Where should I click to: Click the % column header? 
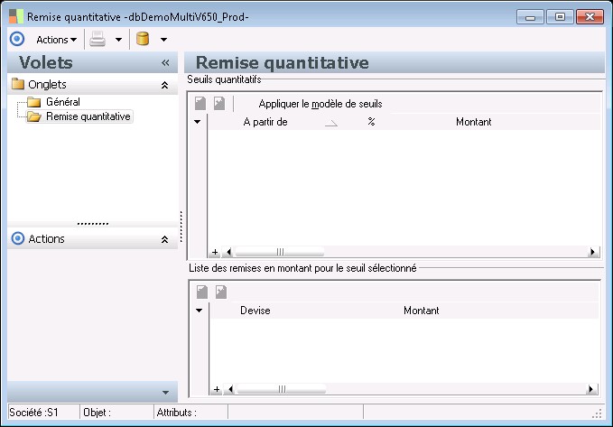(371, 122)
